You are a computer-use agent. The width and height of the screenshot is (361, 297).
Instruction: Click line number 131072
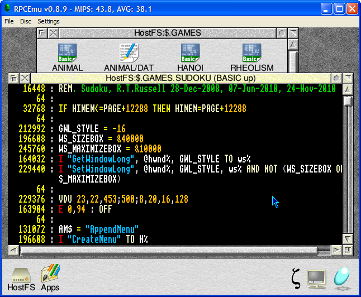pyautogui.click(x=32, y=229)
